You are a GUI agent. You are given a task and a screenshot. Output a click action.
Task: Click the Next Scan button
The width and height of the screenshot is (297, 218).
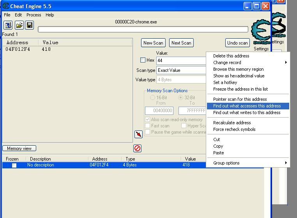coord(181,43)
